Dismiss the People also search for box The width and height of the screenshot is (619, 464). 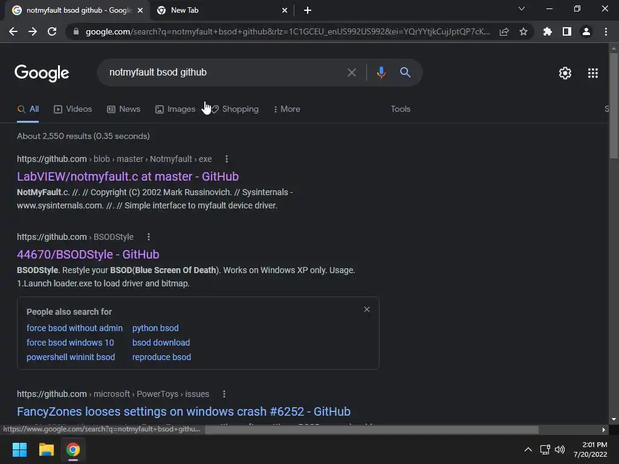click(367, 309)
